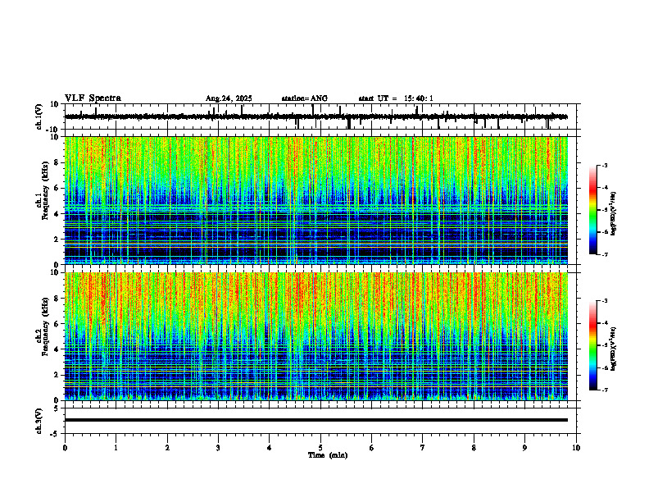Click the "VLF Spectra" plot title
The width and height of the screenshot is (649, 502).
pyautogui.click(x=93, y=98)
